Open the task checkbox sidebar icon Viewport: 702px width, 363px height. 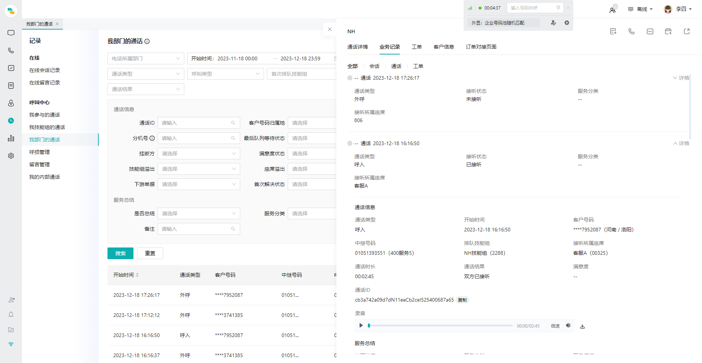click(11, 68)
